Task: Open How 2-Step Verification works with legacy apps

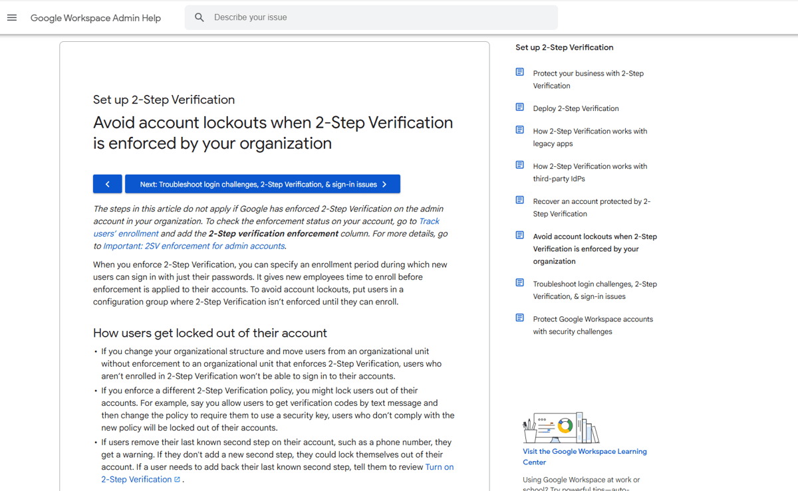Action: pyautogui.click(x=590, y=138)
